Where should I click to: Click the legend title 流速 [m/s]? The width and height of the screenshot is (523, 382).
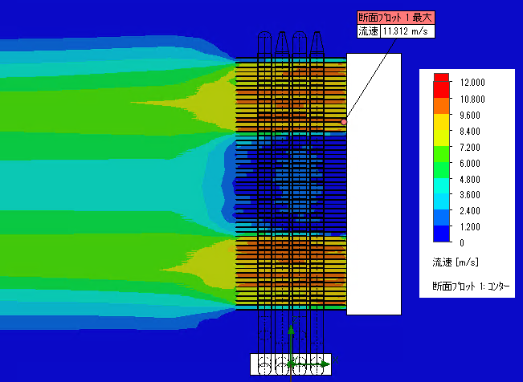(455, 262)
